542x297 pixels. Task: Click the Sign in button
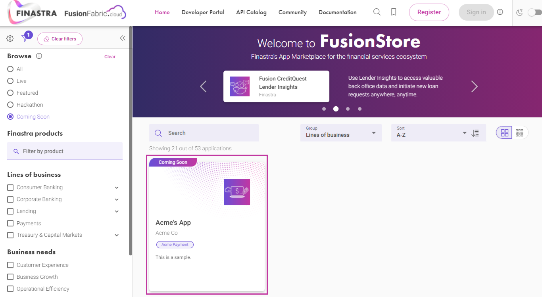point(476,12)
